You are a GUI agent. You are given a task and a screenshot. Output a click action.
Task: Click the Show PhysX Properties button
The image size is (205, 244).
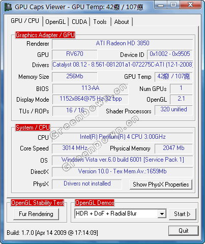[x=161, y=185]
